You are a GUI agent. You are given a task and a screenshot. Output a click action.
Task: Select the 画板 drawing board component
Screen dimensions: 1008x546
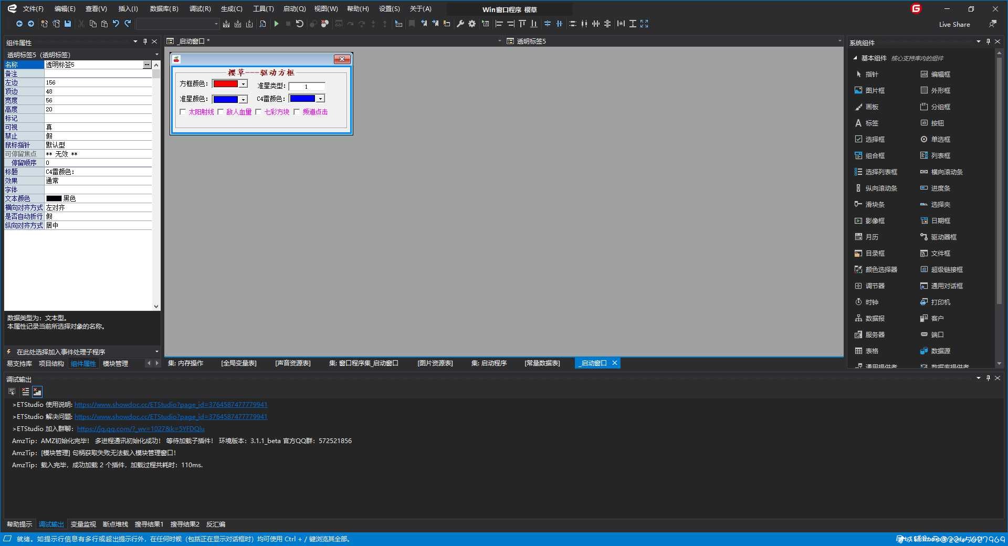coord(867,107)
